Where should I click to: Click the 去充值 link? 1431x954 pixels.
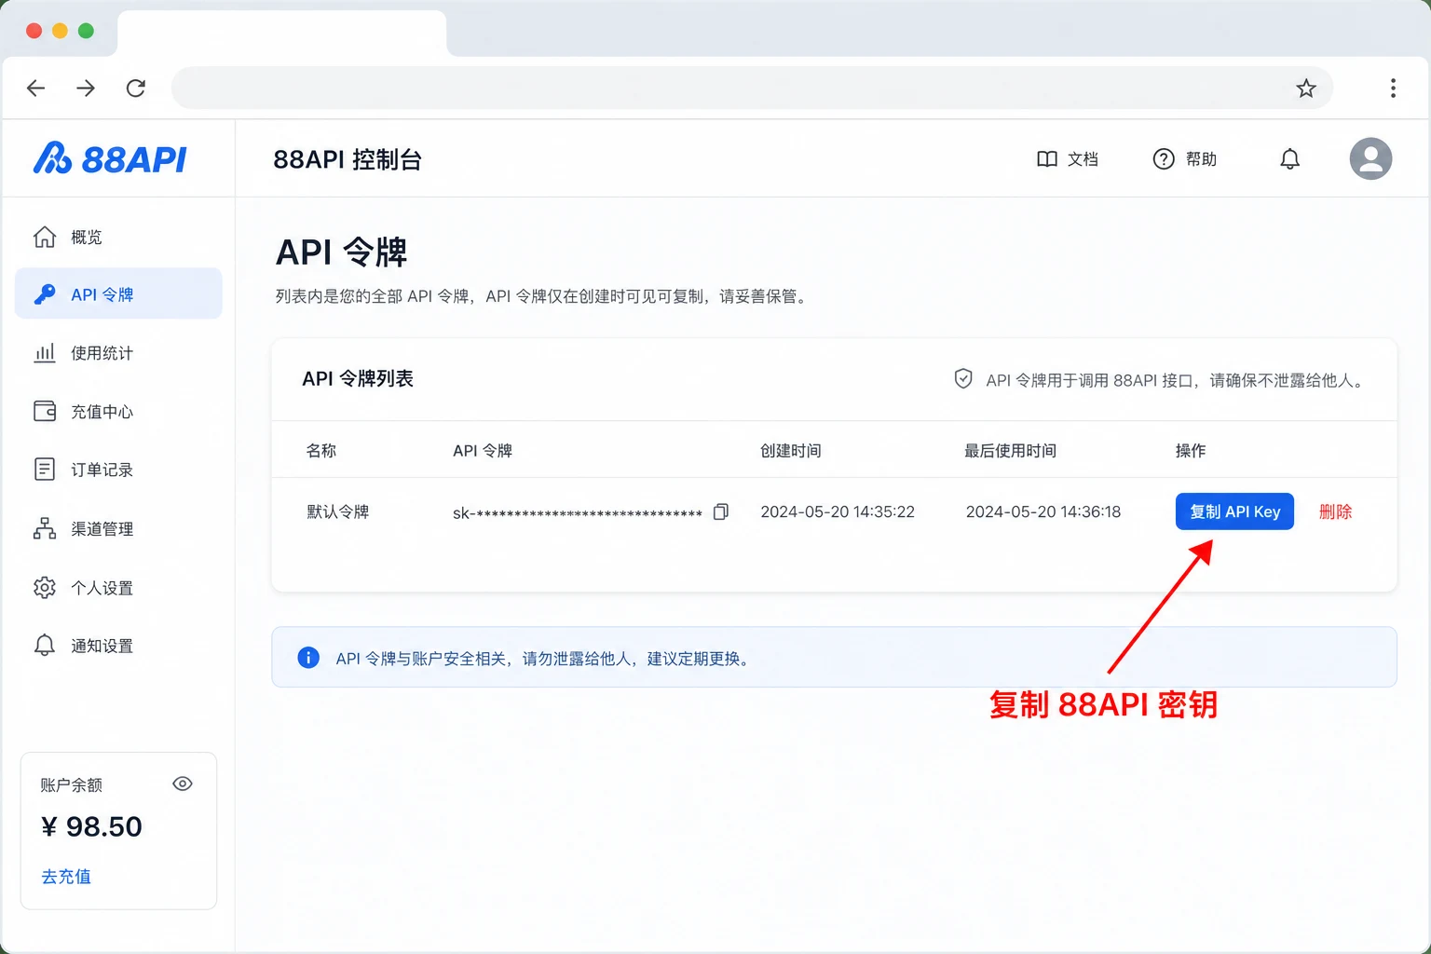click(x=66, y=877)
